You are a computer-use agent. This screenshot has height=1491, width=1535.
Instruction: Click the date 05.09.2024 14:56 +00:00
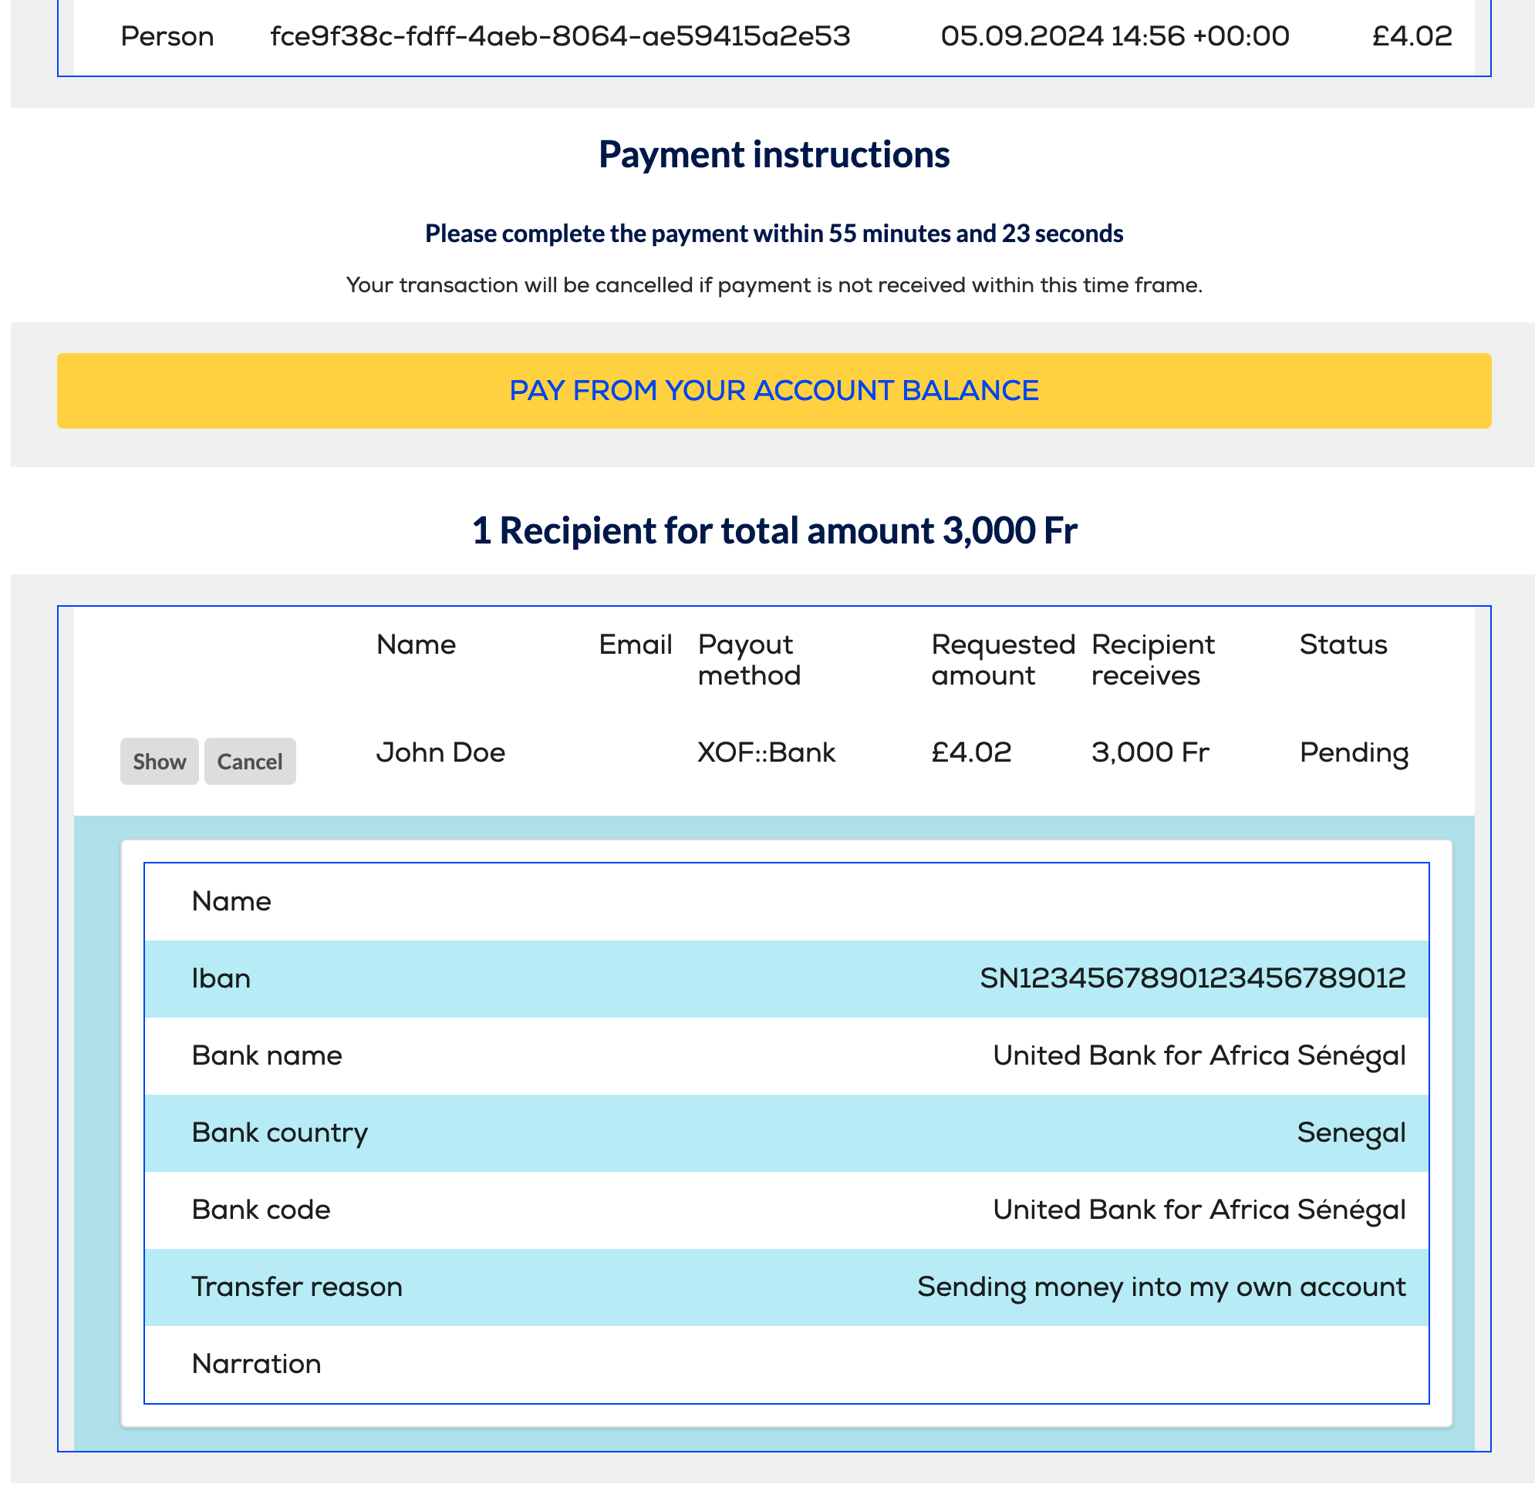1115,36
